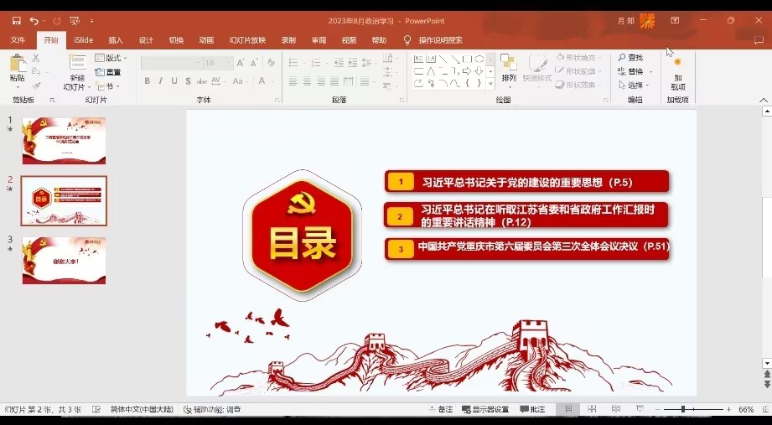Click the Paste (粘贴) clipboard icon
772x425 pixels.
click(17, 65)
